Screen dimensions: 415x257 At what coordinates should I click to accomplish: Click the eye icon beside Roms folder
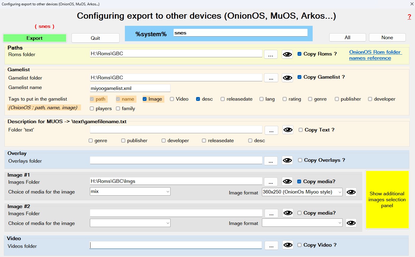click(x=287, y=54)
